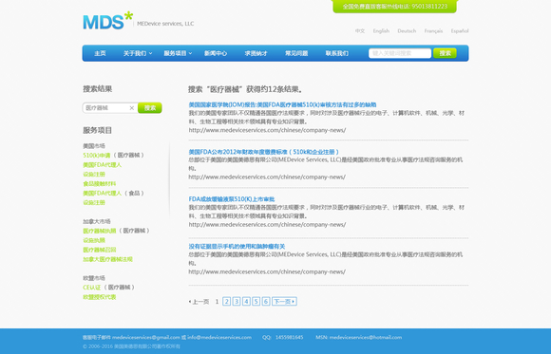Click the green 搜索 button in navbar
Screen dimensions: 551x354
(x=445, y=53)
